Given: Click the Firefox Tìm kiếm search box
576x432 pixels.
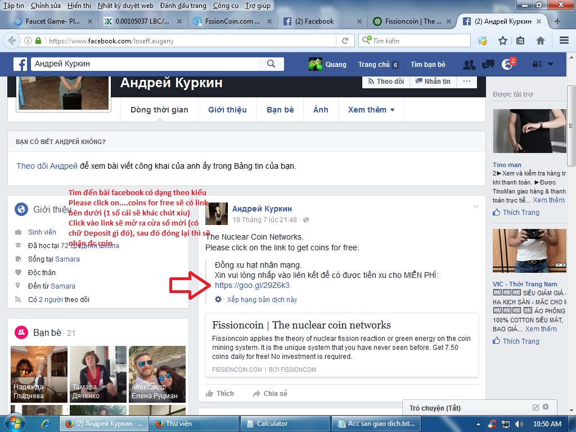Looking at the screenshot, I should point(415,40).
